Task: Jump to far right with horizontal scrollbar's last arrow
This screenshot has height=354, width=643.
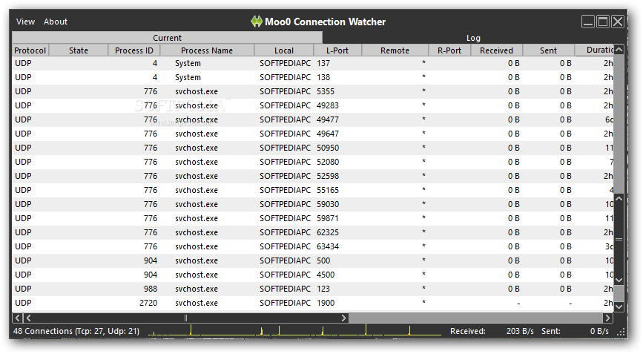Action: (607, 318)
